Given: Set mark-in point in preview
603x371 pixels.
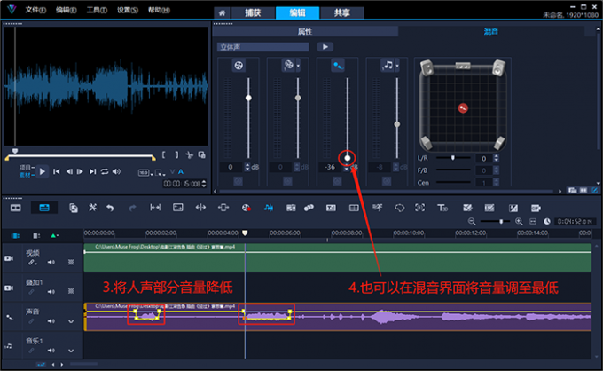Looking at the screenshot, I should (164, 154).
